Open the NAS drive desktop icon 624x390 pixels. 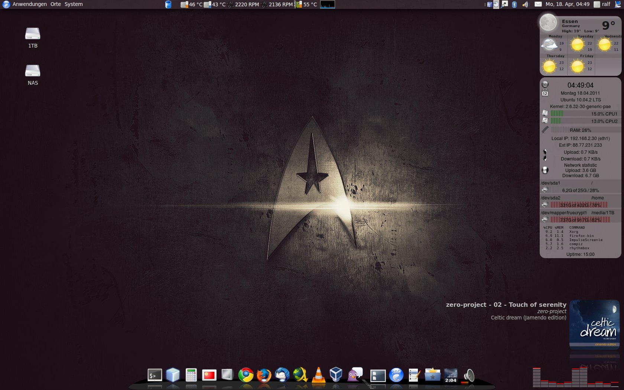click(33, 75)
